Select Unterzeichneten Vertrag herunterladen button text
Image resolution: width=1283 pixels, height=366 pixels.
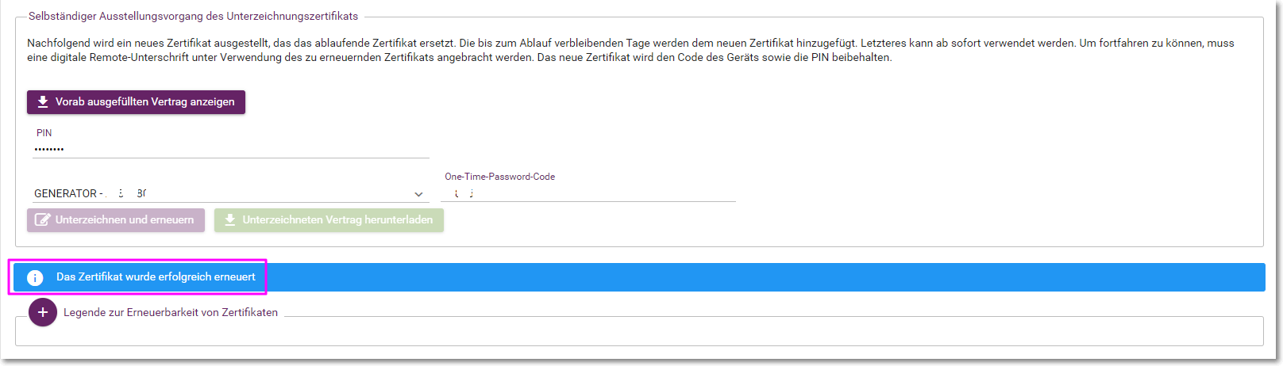337,220
